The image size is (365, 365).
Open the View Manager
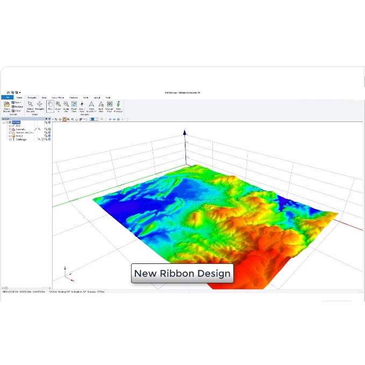click(x=118, y=106)
